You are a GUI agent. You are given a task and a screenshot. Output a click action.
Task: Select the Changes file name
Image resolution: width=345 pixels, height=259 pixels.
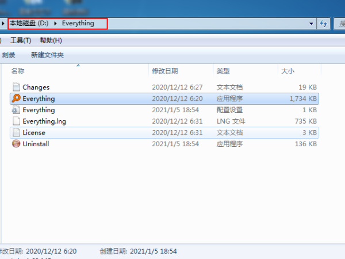pyautogui.click(x=36, y=87)
